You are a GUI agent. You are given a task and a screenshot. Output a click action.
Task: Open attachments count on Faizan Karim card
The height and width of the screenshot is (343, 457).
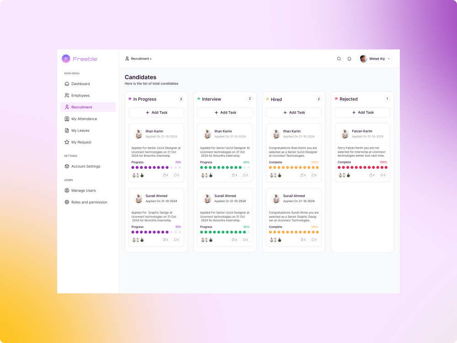click(372, 175)
